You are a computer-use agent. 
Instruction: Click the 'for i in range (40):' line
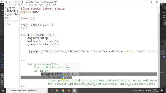38,35
